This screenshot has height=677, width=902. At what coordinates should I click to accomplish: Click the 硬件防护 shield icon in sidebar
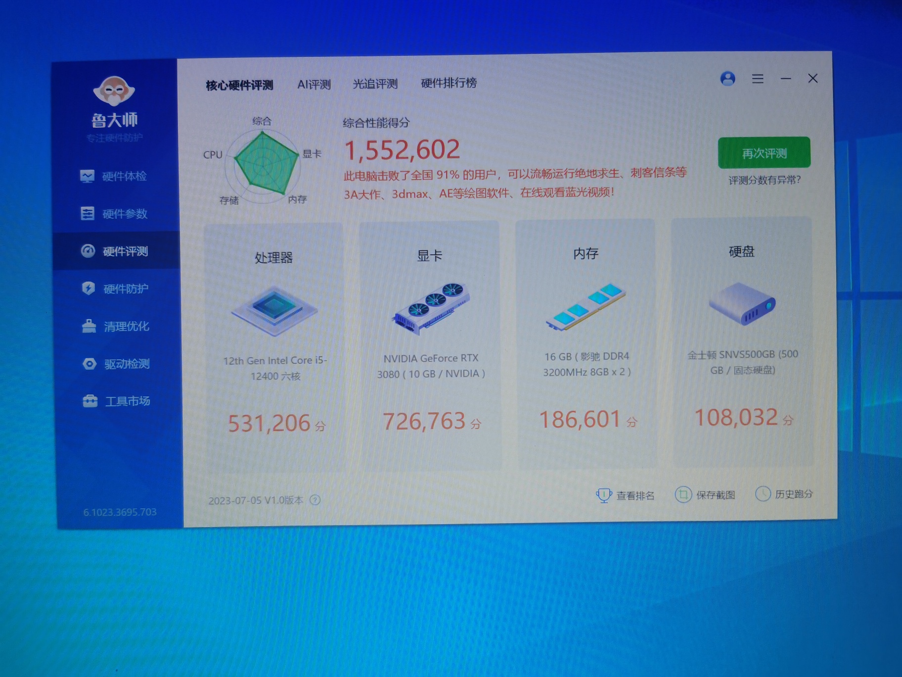click(x=89, y=289)
